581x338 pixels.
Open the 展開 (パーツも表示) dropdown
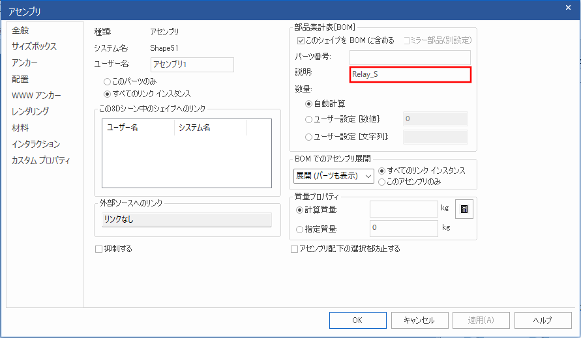click(x=333, y=176)
